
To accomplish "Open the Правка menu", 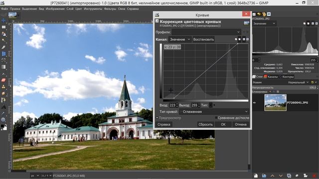I will (15, 9).
